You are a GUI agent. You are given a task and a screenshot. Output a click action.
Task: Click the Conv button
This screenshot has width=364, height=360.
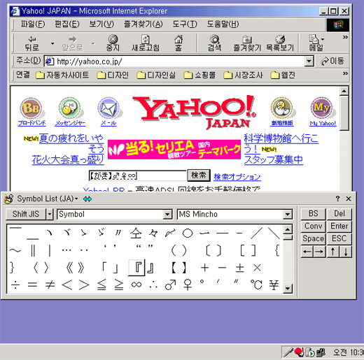(313, 226)
